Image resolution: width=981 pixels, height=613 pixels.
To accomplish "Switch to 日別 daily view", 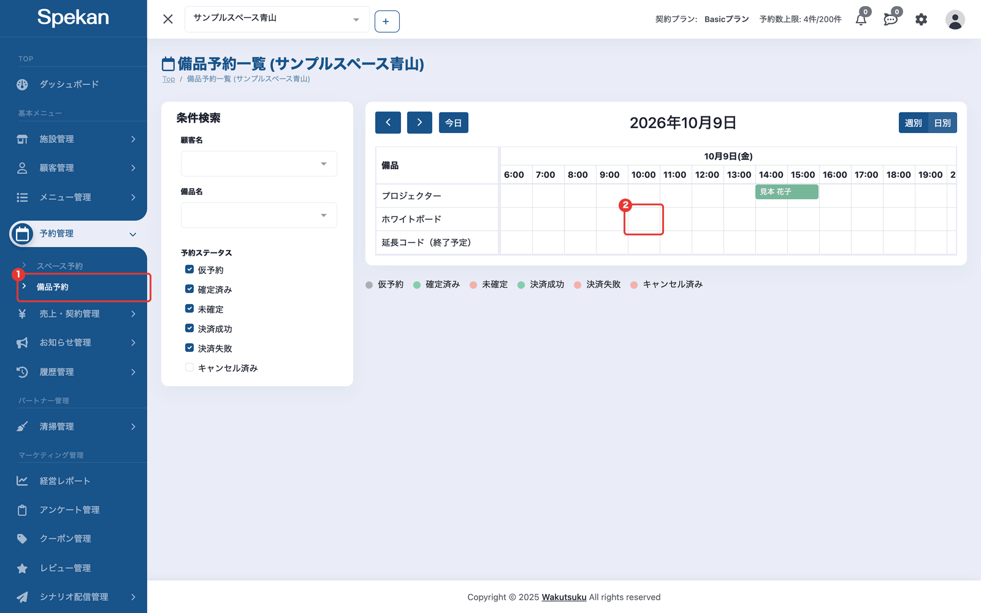I will point(942,123).
